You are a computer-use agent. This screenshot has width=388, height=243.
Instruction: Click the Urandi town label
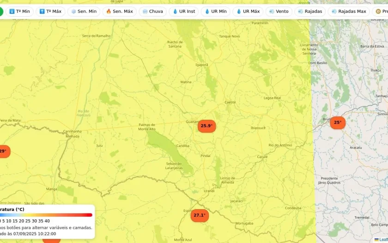(x=209, y=191)
